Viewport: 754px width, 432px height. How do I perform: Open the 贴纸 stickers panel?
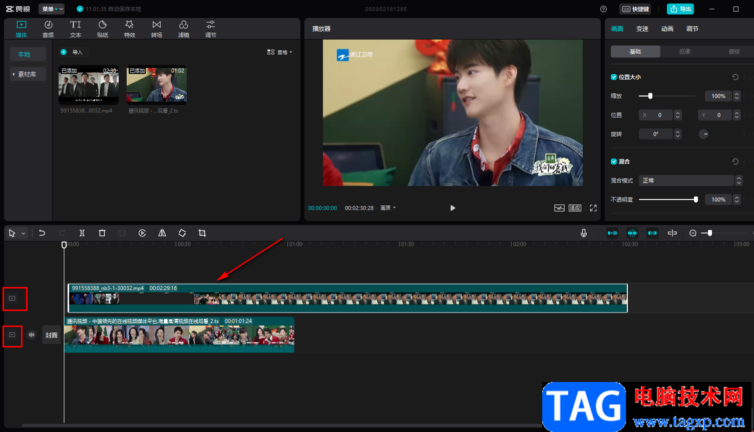point(102,29)
